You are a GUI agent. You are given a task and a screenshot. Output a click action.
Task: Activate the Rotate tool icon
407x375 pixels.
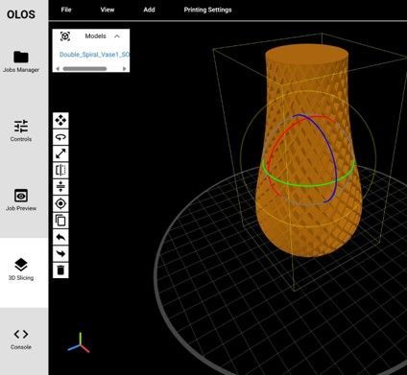coord(60,137)
